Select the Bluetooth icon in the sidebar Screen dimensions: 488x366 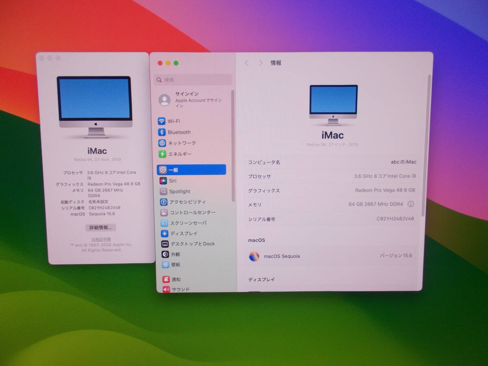(162, 132)
